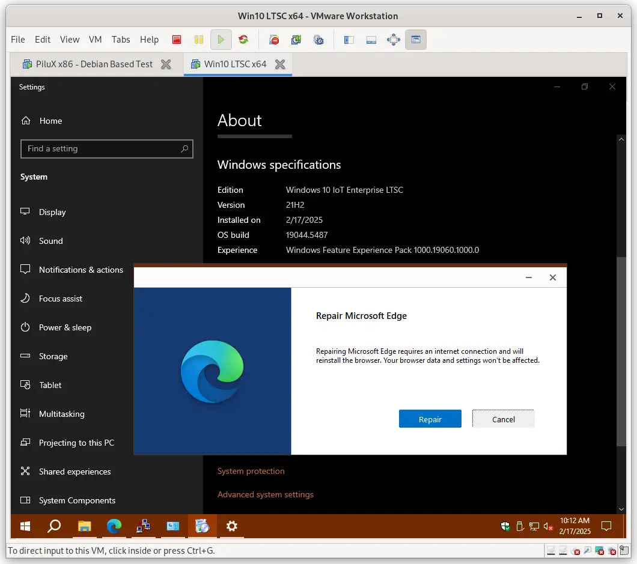Minimize the Repair Microsoft Edge dialog
637x564 pixels.
(x=529, y=277)
